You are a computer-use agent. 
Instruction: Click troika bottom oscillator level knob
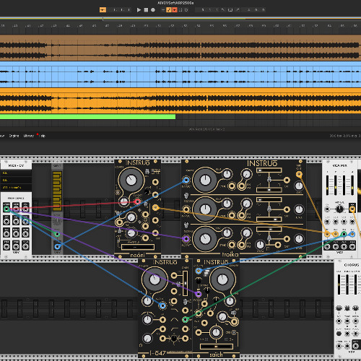(299, 239)
